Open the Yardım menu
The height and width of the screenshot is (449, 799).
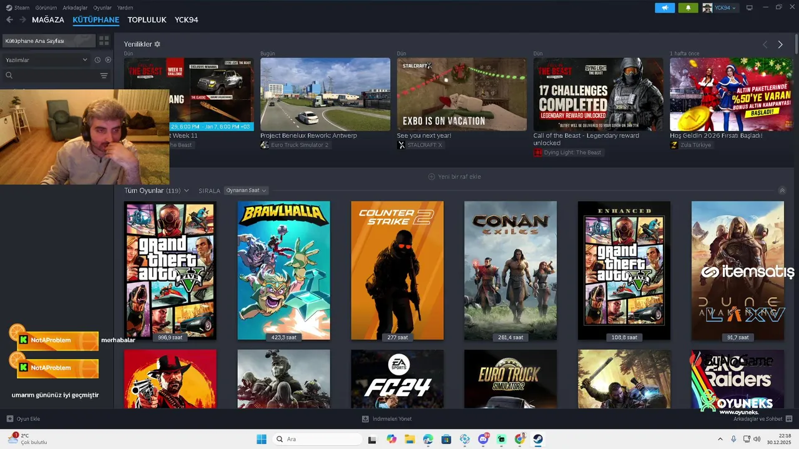click(x=125, y=7)
